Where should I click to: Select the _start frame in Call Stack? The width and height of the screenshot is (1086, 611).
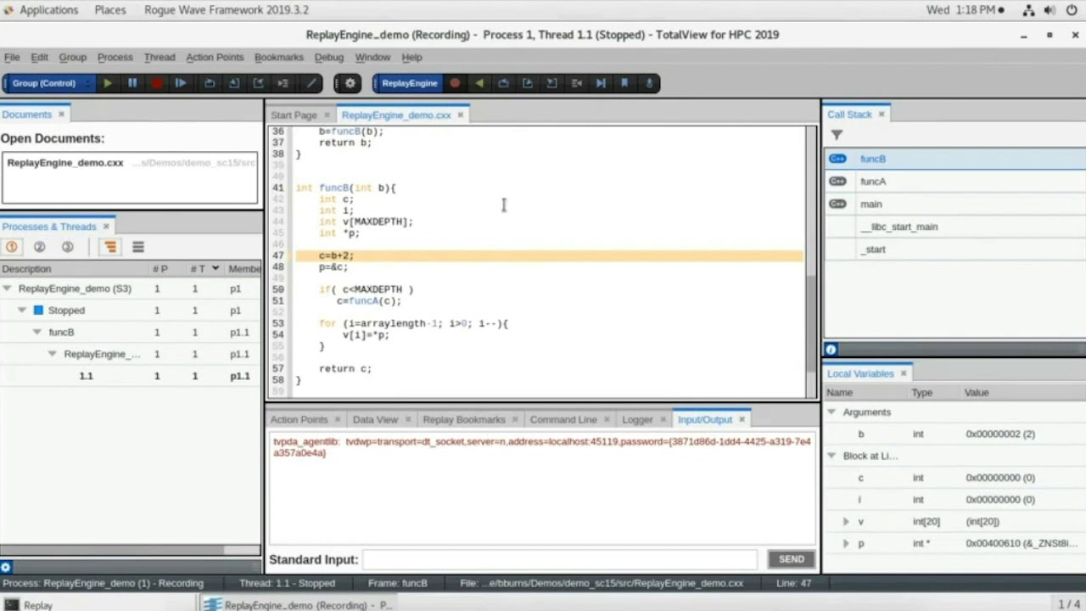(954, 249)
